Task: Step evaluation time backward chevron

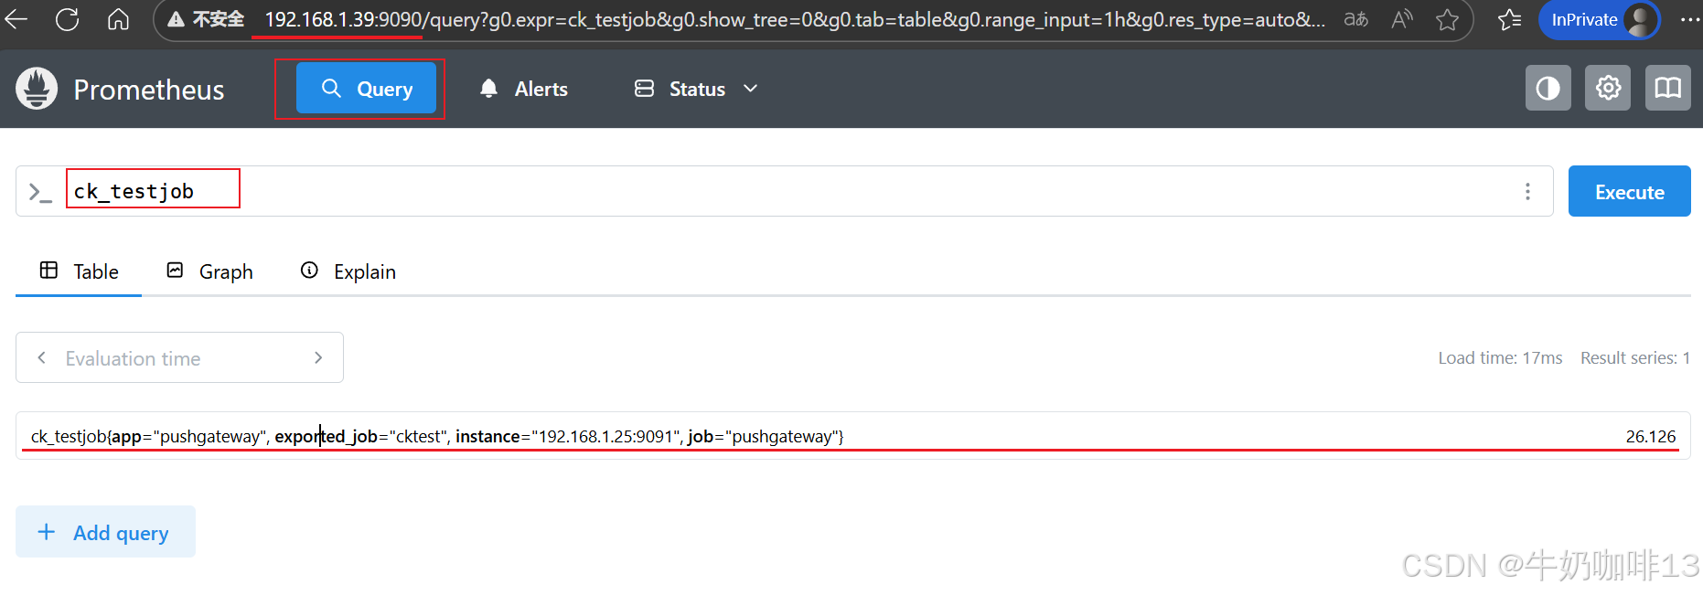Action: (41, 357)
